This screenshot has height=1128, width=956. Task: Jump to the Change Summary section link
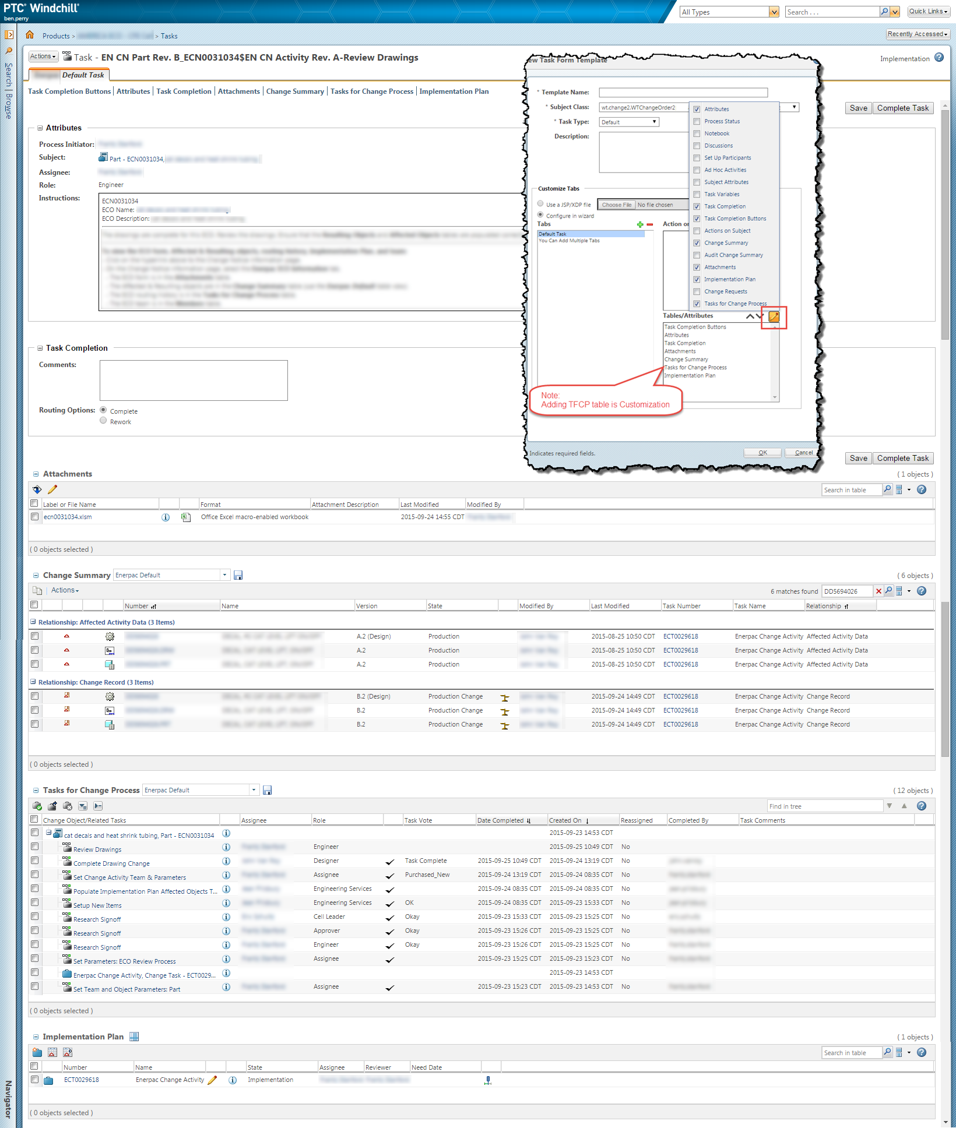coord(295,91)
